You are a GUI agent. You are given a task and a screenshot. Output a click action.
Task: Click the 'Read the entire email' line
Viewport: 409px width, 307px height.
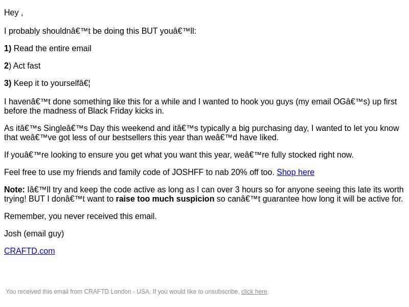[x=52, y=48]
